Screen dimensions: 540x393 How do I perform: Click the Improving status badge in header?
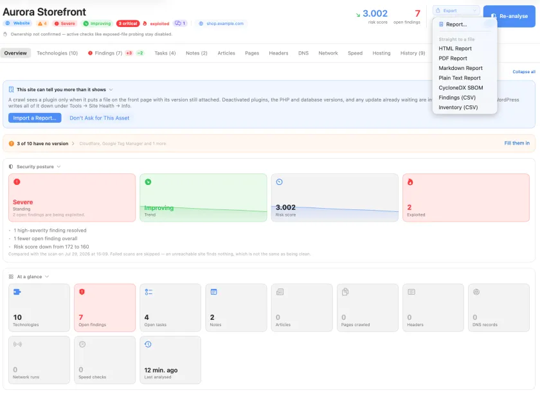pyautogui.click(x=97, y=23)
